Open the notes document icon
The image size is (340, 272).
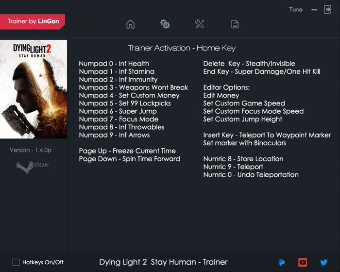pyautogui.click(x=235, y=24)
